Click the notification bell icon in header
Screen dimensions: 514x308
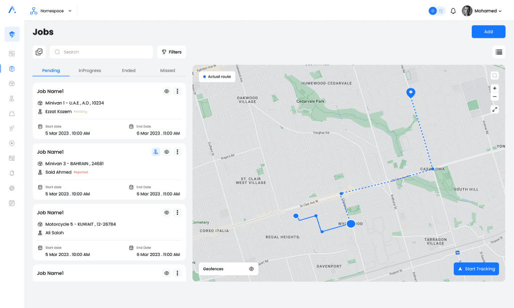(453, 11)
